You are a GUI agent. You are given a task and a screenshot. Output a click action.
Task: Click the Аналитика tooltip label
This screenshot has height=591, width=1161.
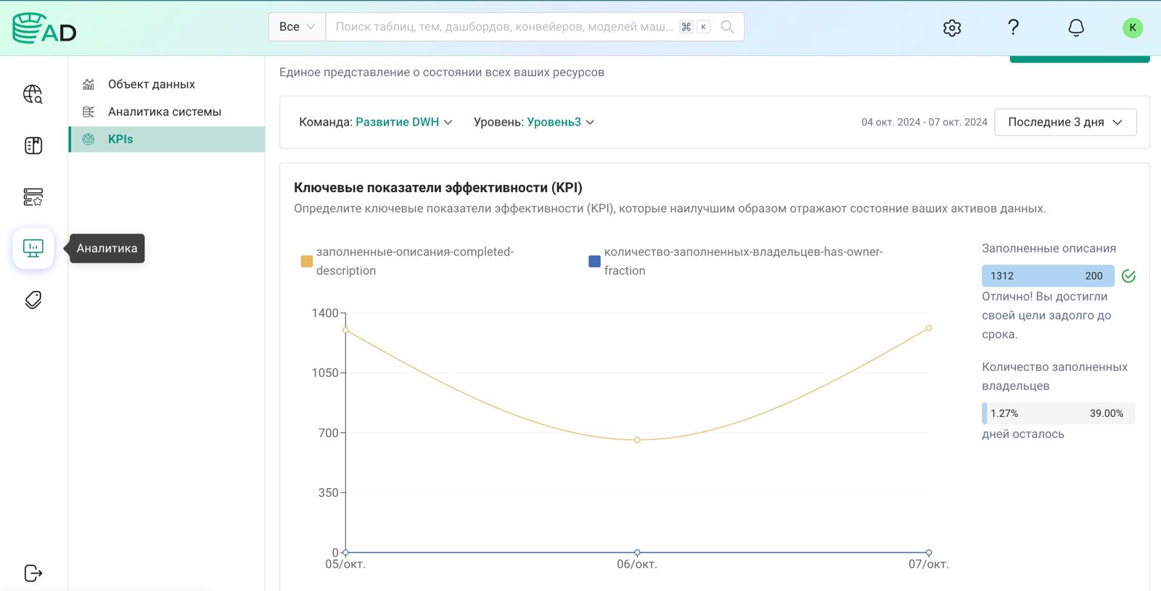point(107,248)
